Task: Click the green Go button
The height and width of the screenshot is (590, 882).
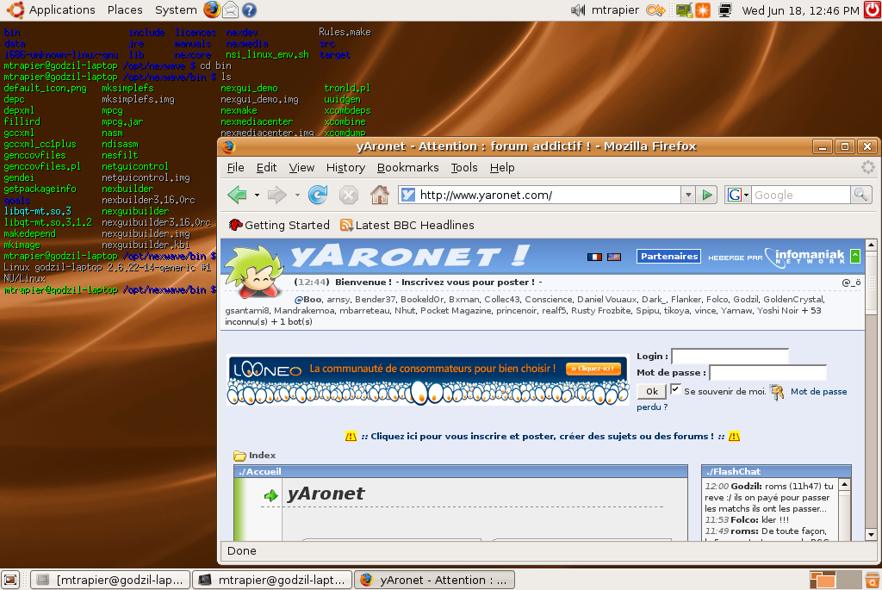Action: click(x=707, y=196)
